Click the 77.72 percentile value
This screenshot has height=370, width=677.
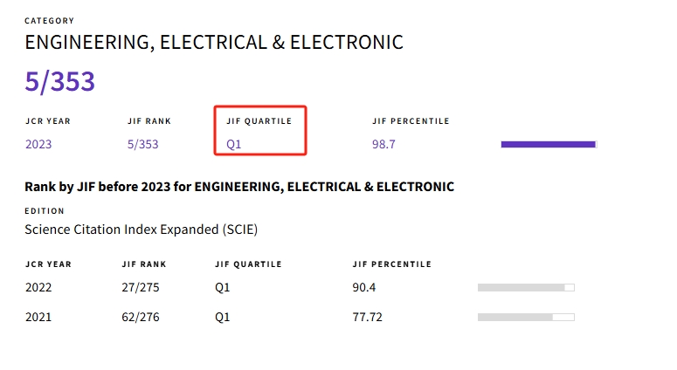coord(368,317)
